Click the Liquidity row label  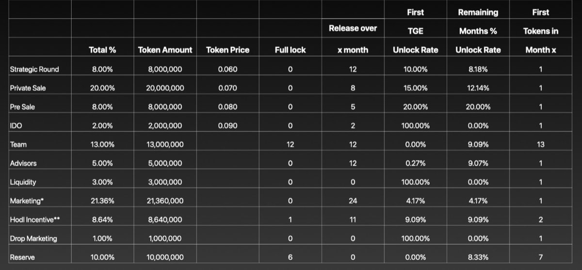(x=23, y=183)
